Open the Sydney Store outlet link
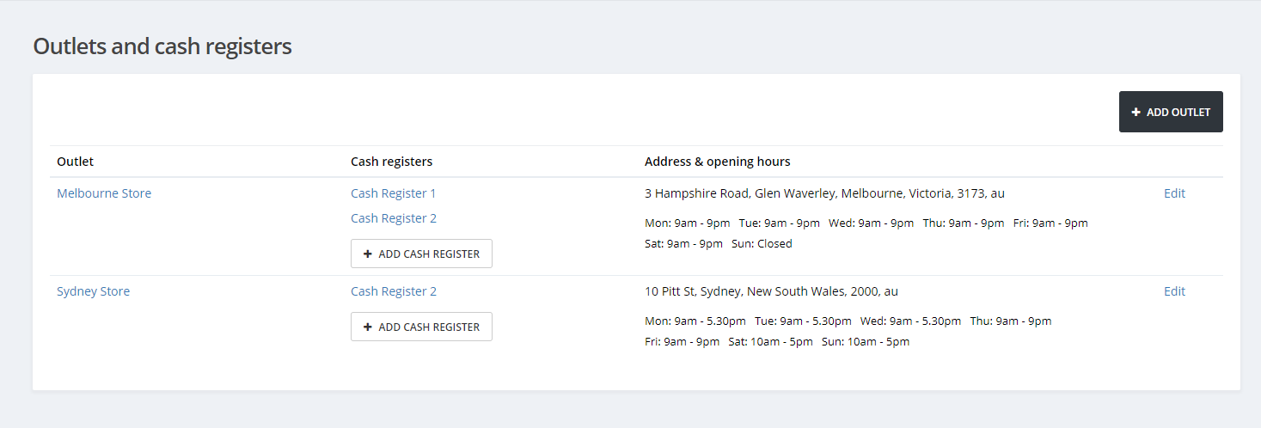 point(93,291)
